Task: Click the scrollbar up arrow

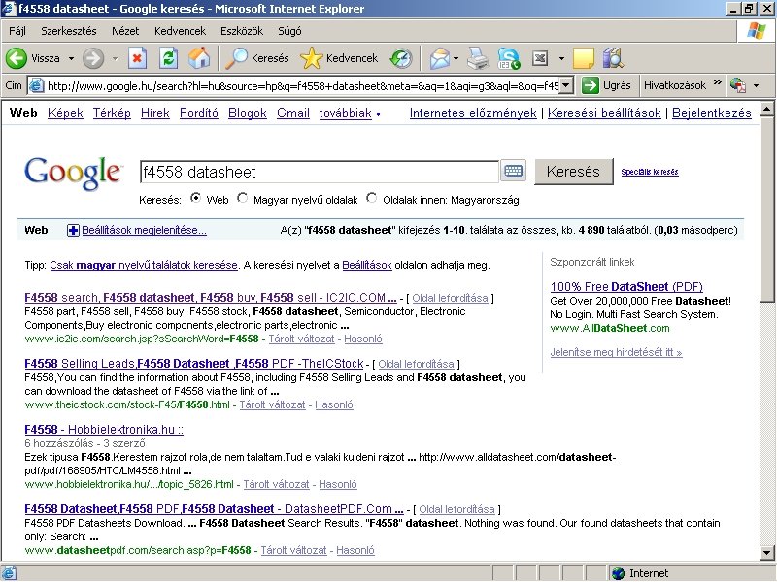Action: click(767, 109)
